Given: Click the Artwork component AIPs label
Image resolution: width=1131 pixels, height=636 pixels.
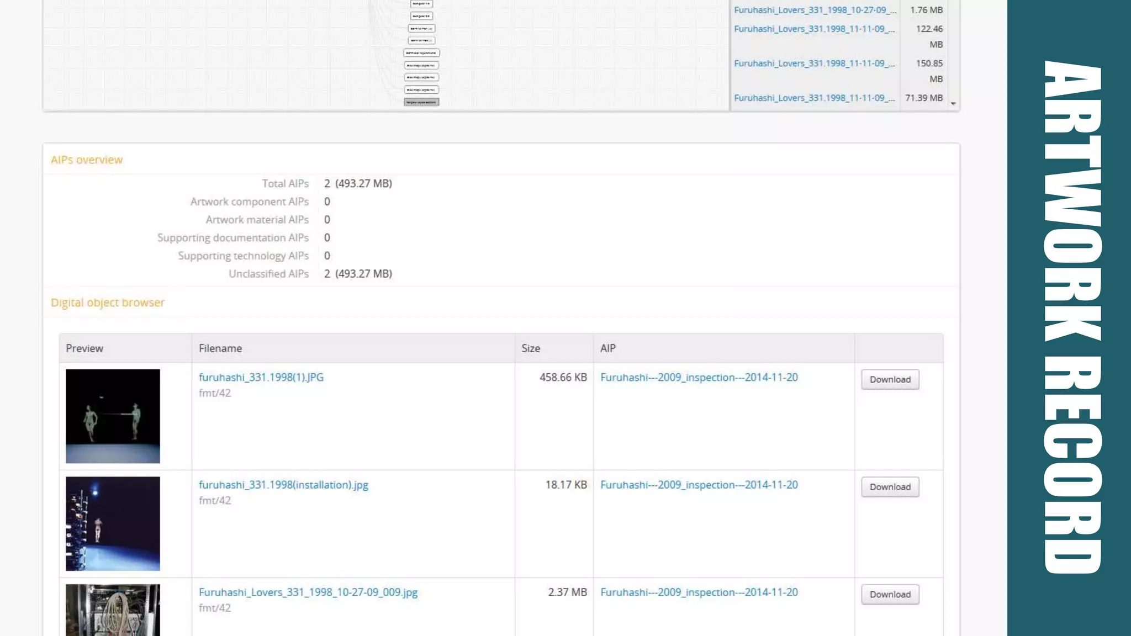Looking at the screenshot, I should [250, 202].
